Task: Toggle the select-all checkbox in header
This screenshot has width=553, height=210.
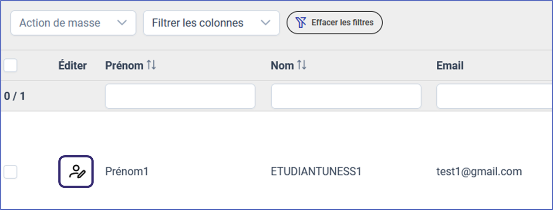Action: pos(10,66)
